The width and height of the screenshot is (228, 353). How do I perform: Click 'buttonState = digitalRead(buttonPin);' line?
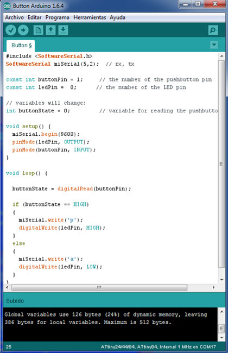(72, 188)
